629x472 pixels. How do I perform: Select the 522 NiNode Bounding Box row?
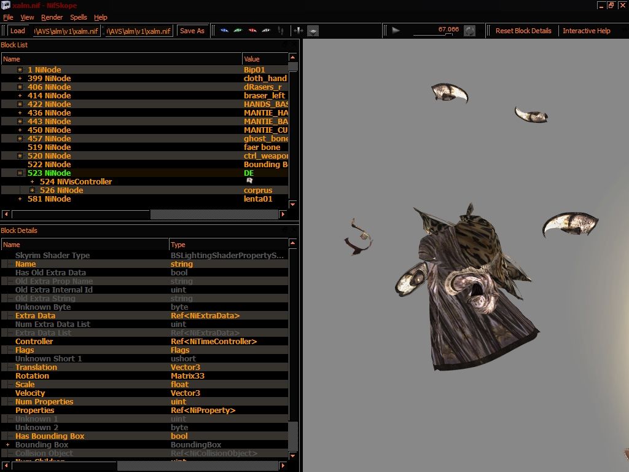point(144,165)
